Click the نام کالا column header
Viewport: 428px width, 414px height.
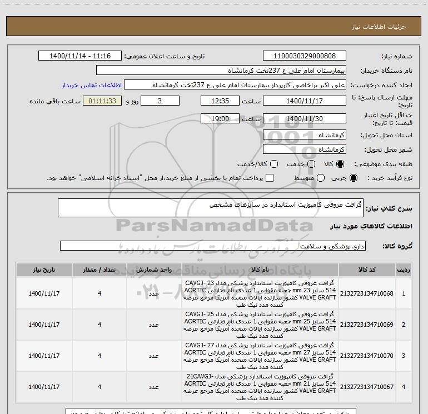pyautogui.click(x=260, y=270)
